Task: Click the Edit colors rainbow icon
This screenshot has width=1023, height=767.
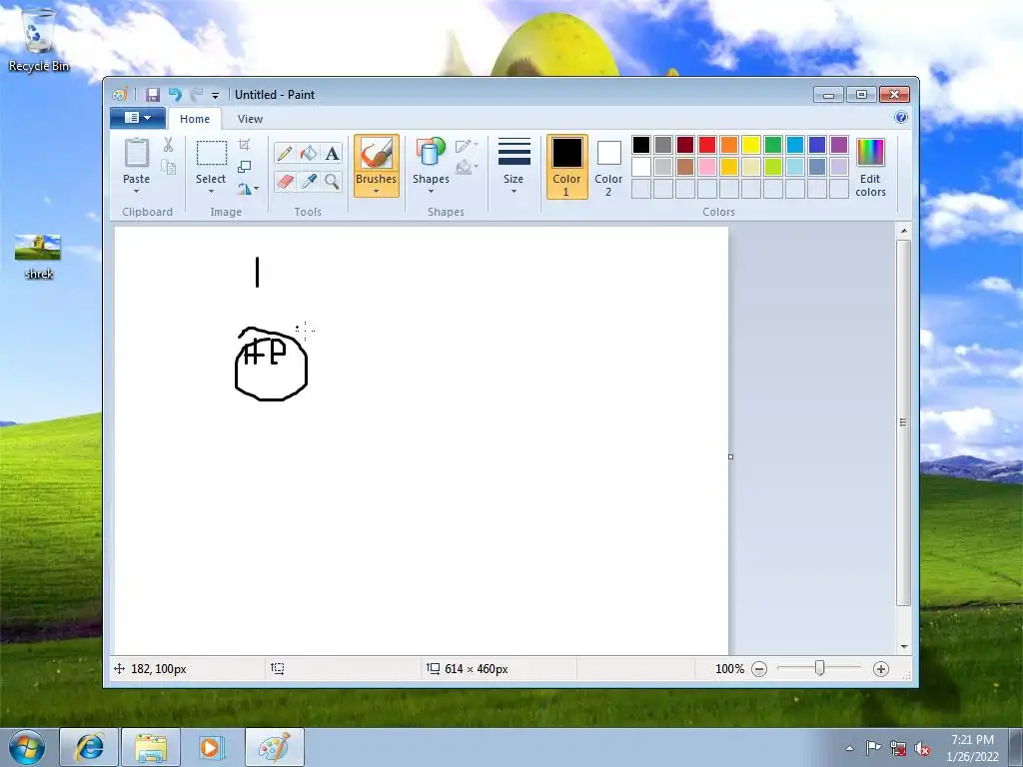Action: pyautogui.click(x=870, y=153)
